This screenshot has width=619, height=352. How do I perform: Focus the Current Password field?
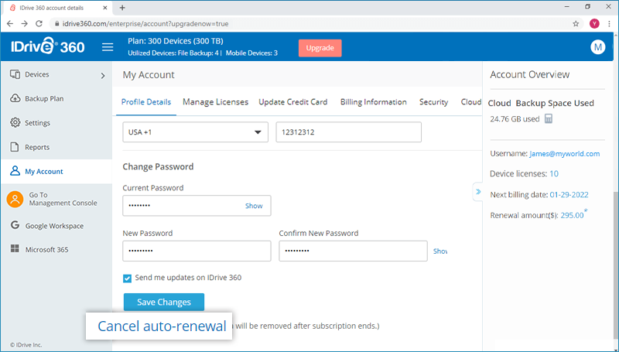coord(197,206)
